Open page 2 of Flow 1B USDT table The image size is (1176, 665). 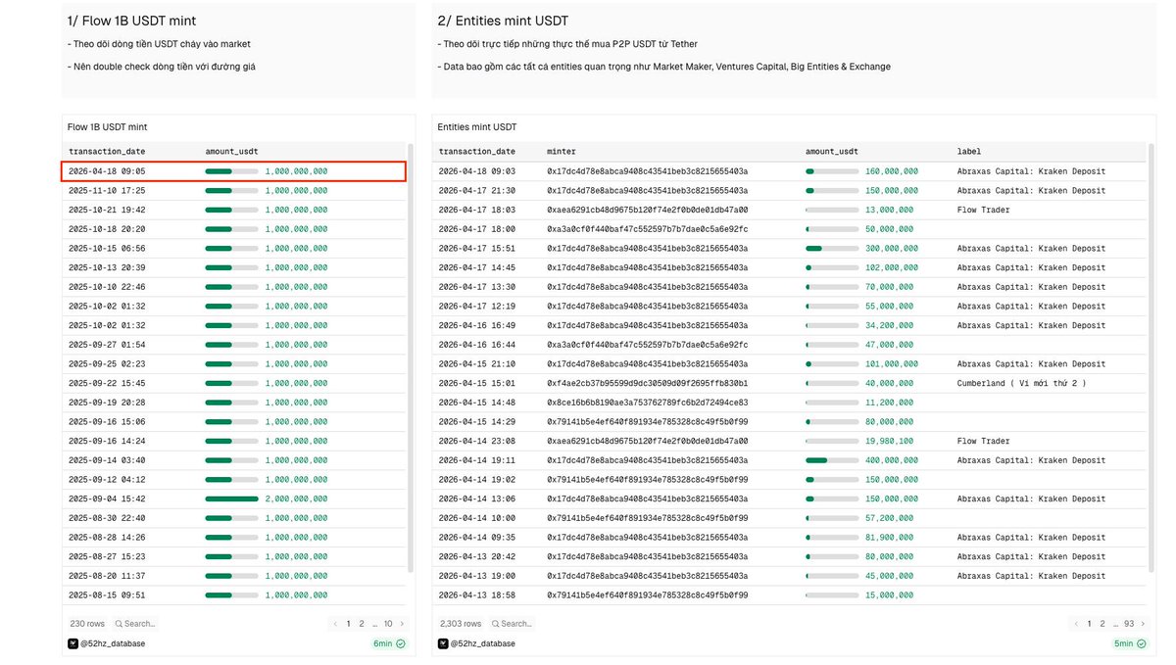[x=362, y=624]
